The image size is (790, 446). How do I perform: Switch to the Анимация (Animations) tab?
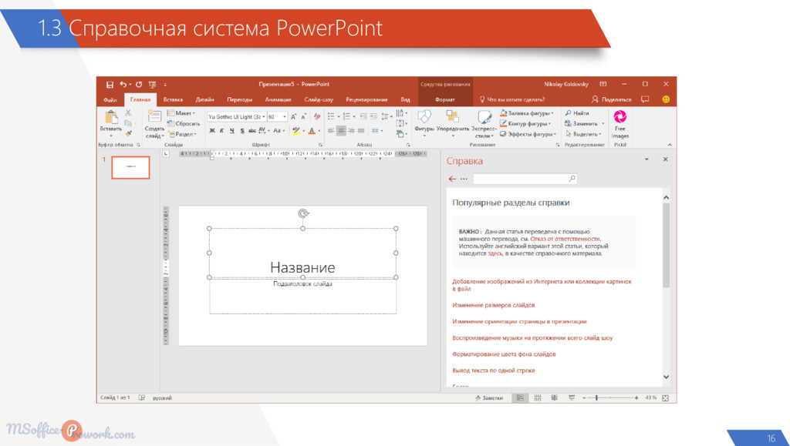(x=278, y=99)
